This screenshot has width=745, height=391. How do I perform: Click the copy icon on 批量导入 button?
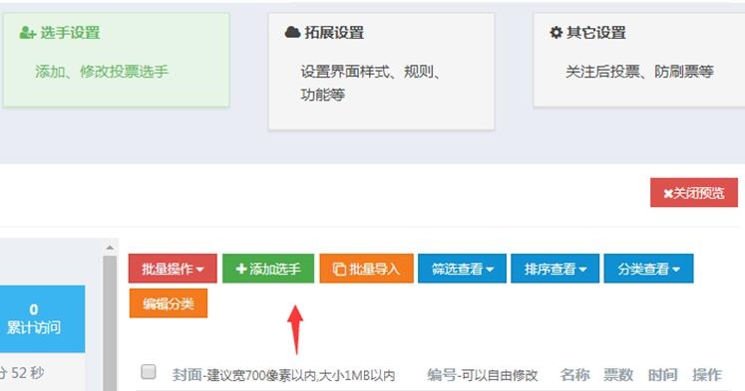339,270
